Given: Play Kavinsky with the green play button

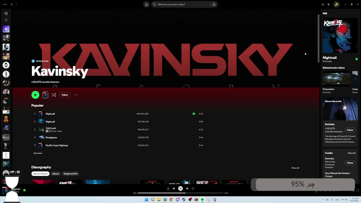Looking at the screenshot, I should (x=35, y=95).
